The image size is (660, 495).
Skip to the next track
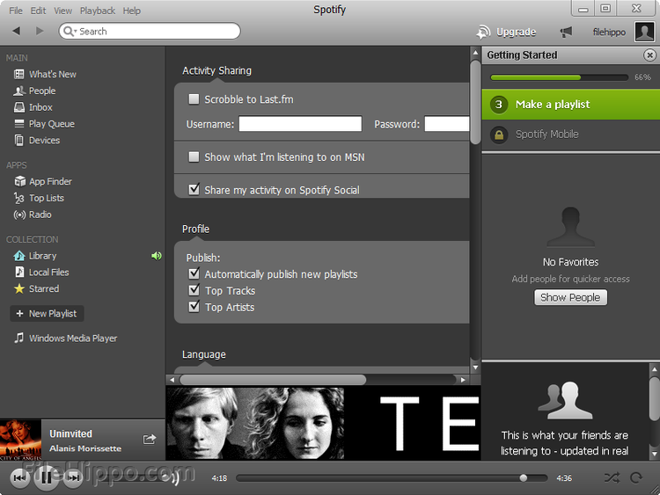point(74,477)
